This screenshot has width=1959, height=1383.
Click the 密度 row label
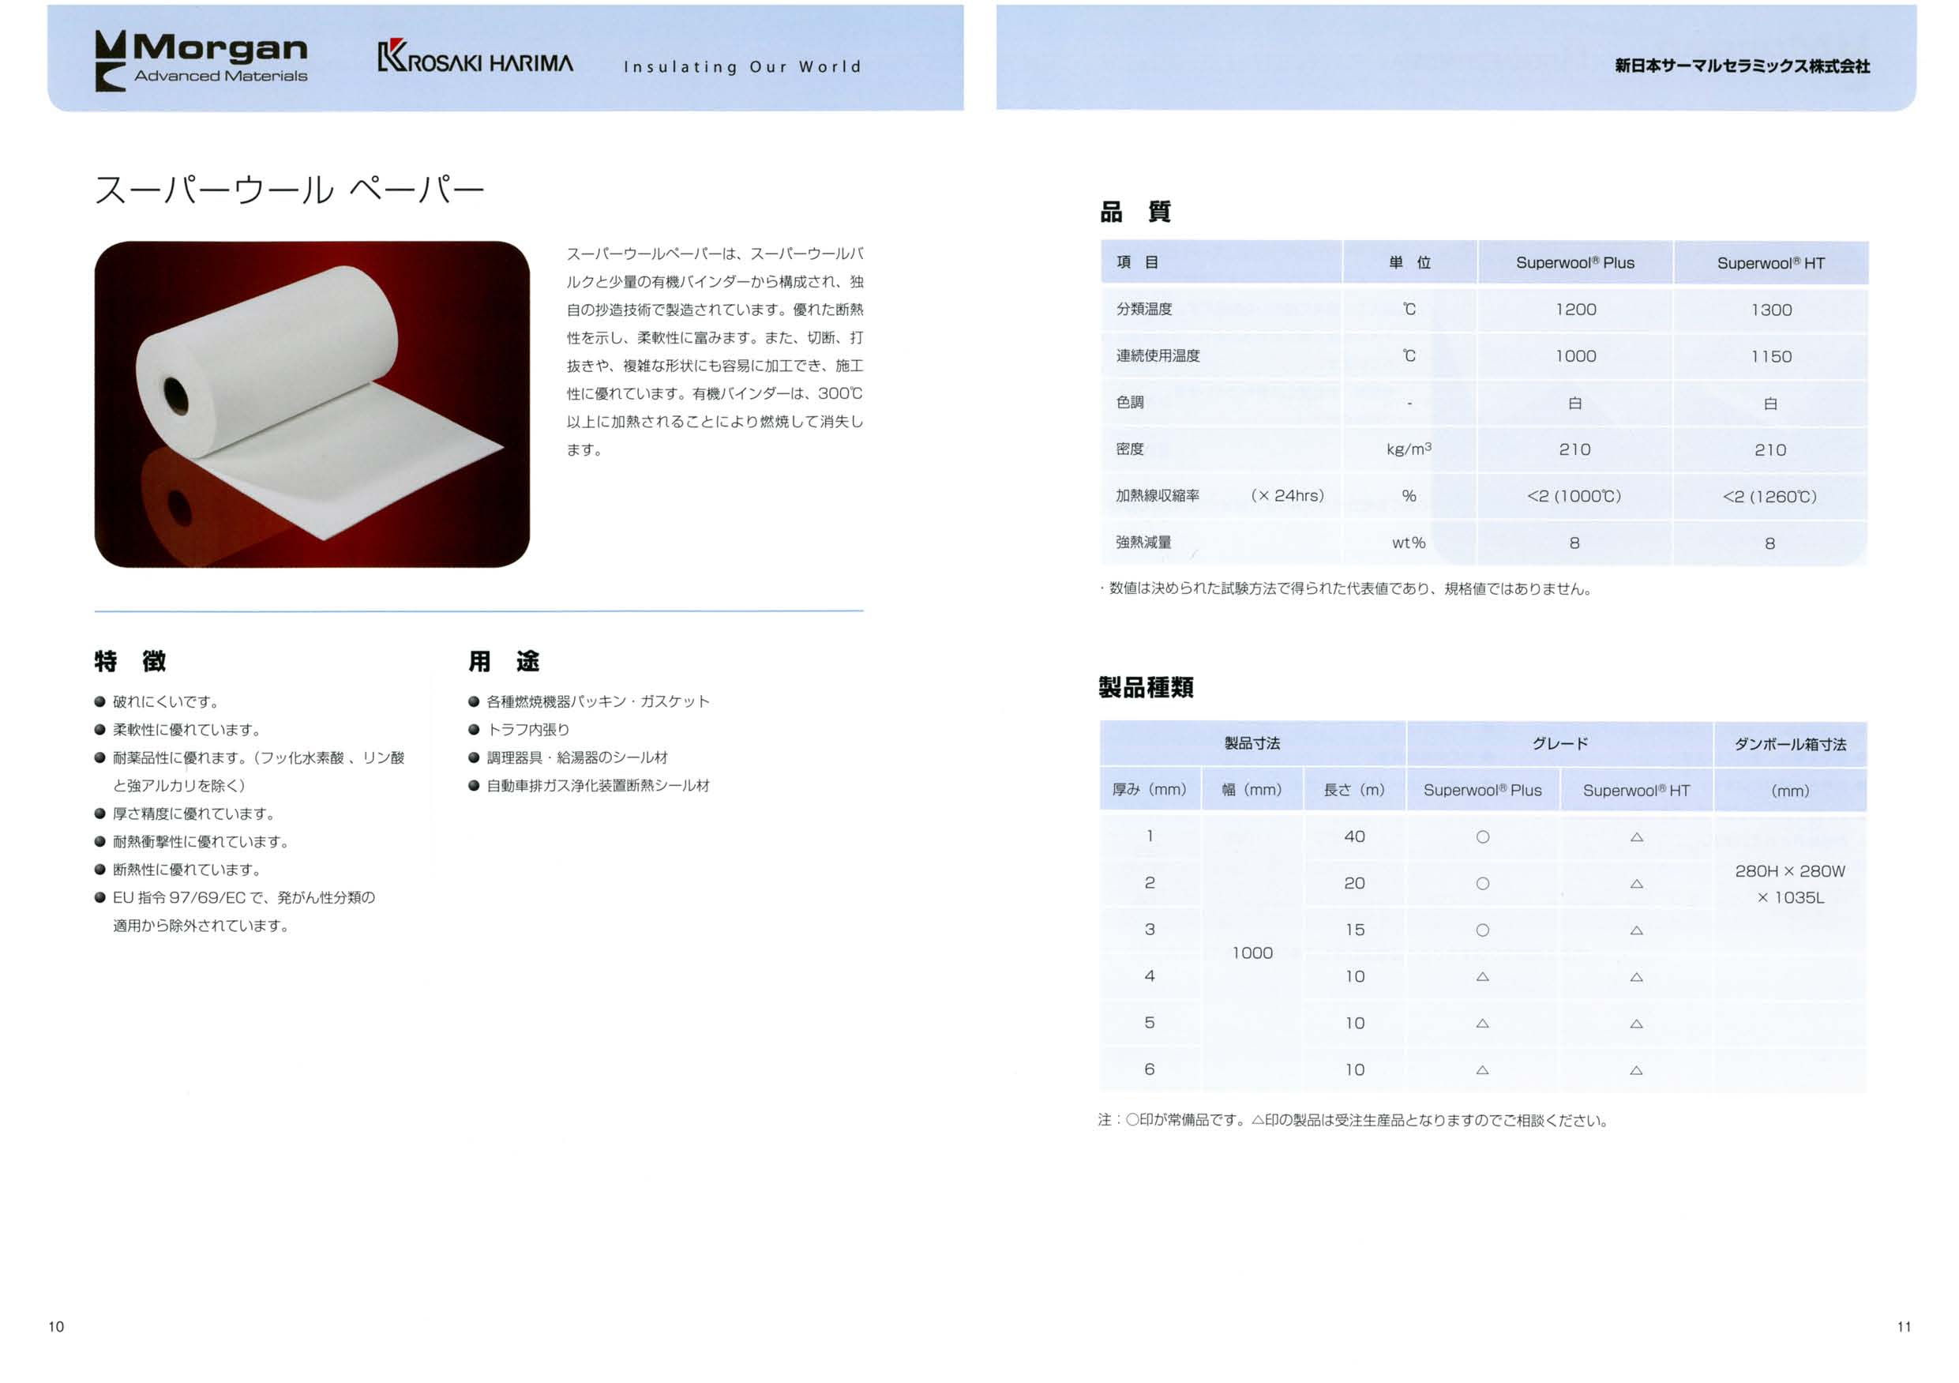point(1130,449)
